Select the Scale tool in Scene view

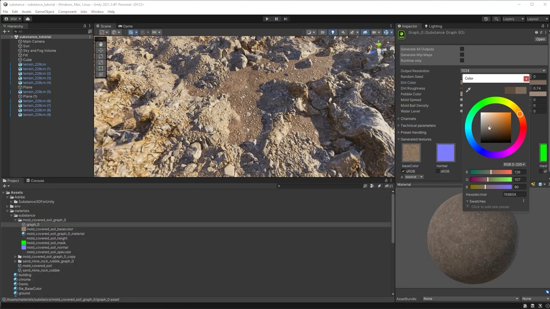click(x=101, y=62)
